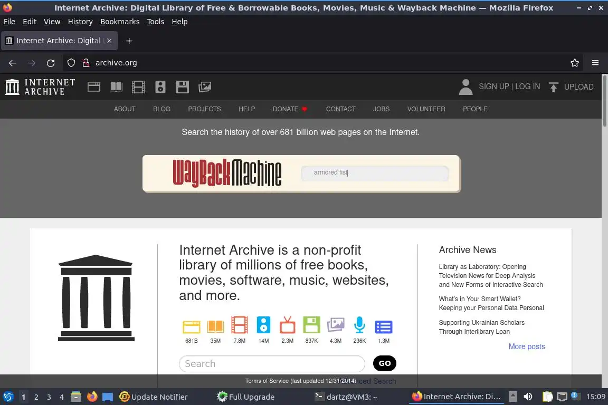
Task: Open the Update Notifier taskbar item
Action: tap(153, 397)
